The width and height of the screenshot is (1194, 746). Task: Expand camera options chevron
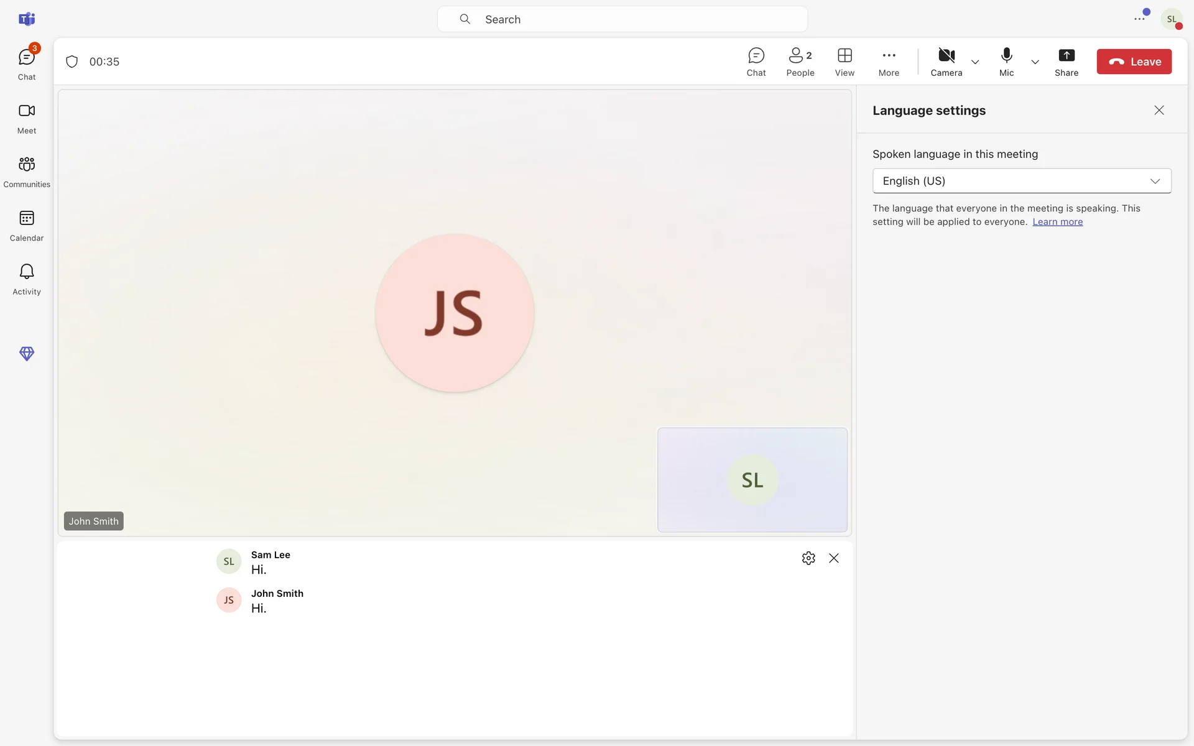point(975,62)
